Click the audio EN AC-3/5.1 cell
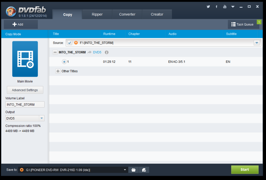 [x=177, y=62]
